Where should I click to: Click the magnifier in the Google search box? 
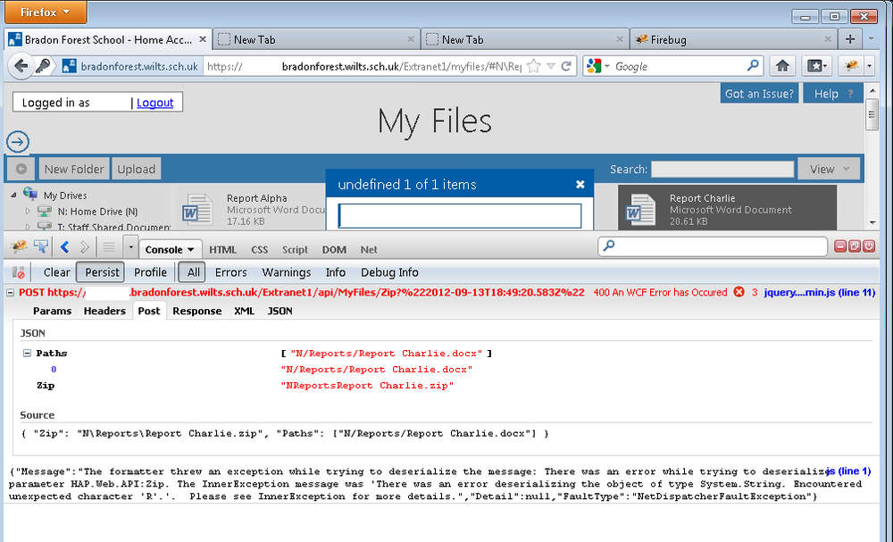point(753,66)
